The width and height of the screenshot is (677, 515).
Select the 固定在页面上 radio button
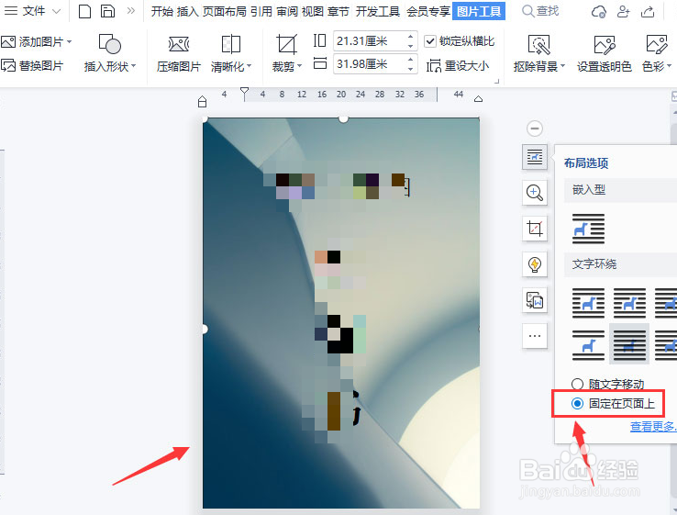pos(577,404)
